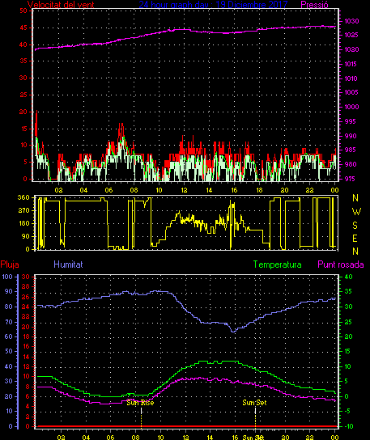Click the humidity axis value 100
This screenshot has height=440, width=370.
(x=7, y=277)
